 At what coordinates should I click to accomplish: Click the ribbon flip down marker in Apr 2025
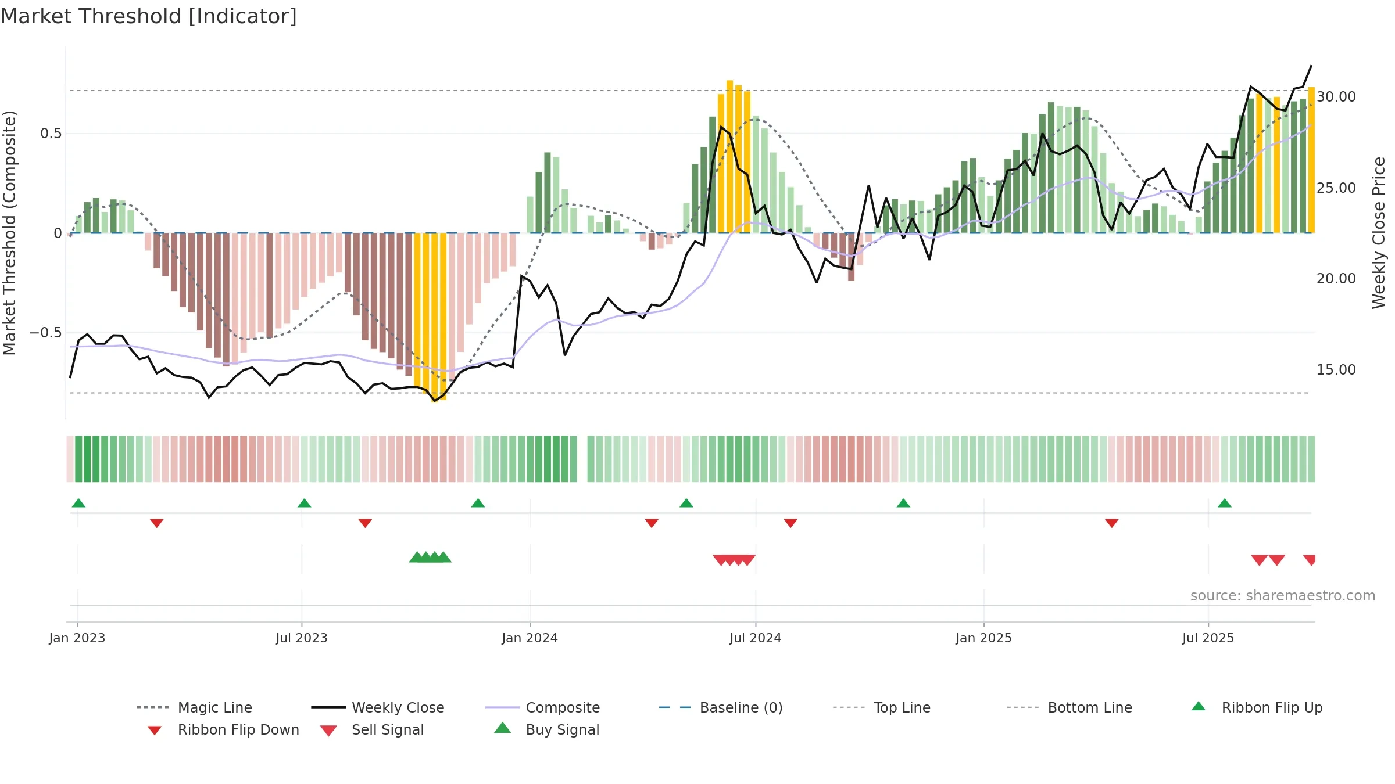(1112, 523)
